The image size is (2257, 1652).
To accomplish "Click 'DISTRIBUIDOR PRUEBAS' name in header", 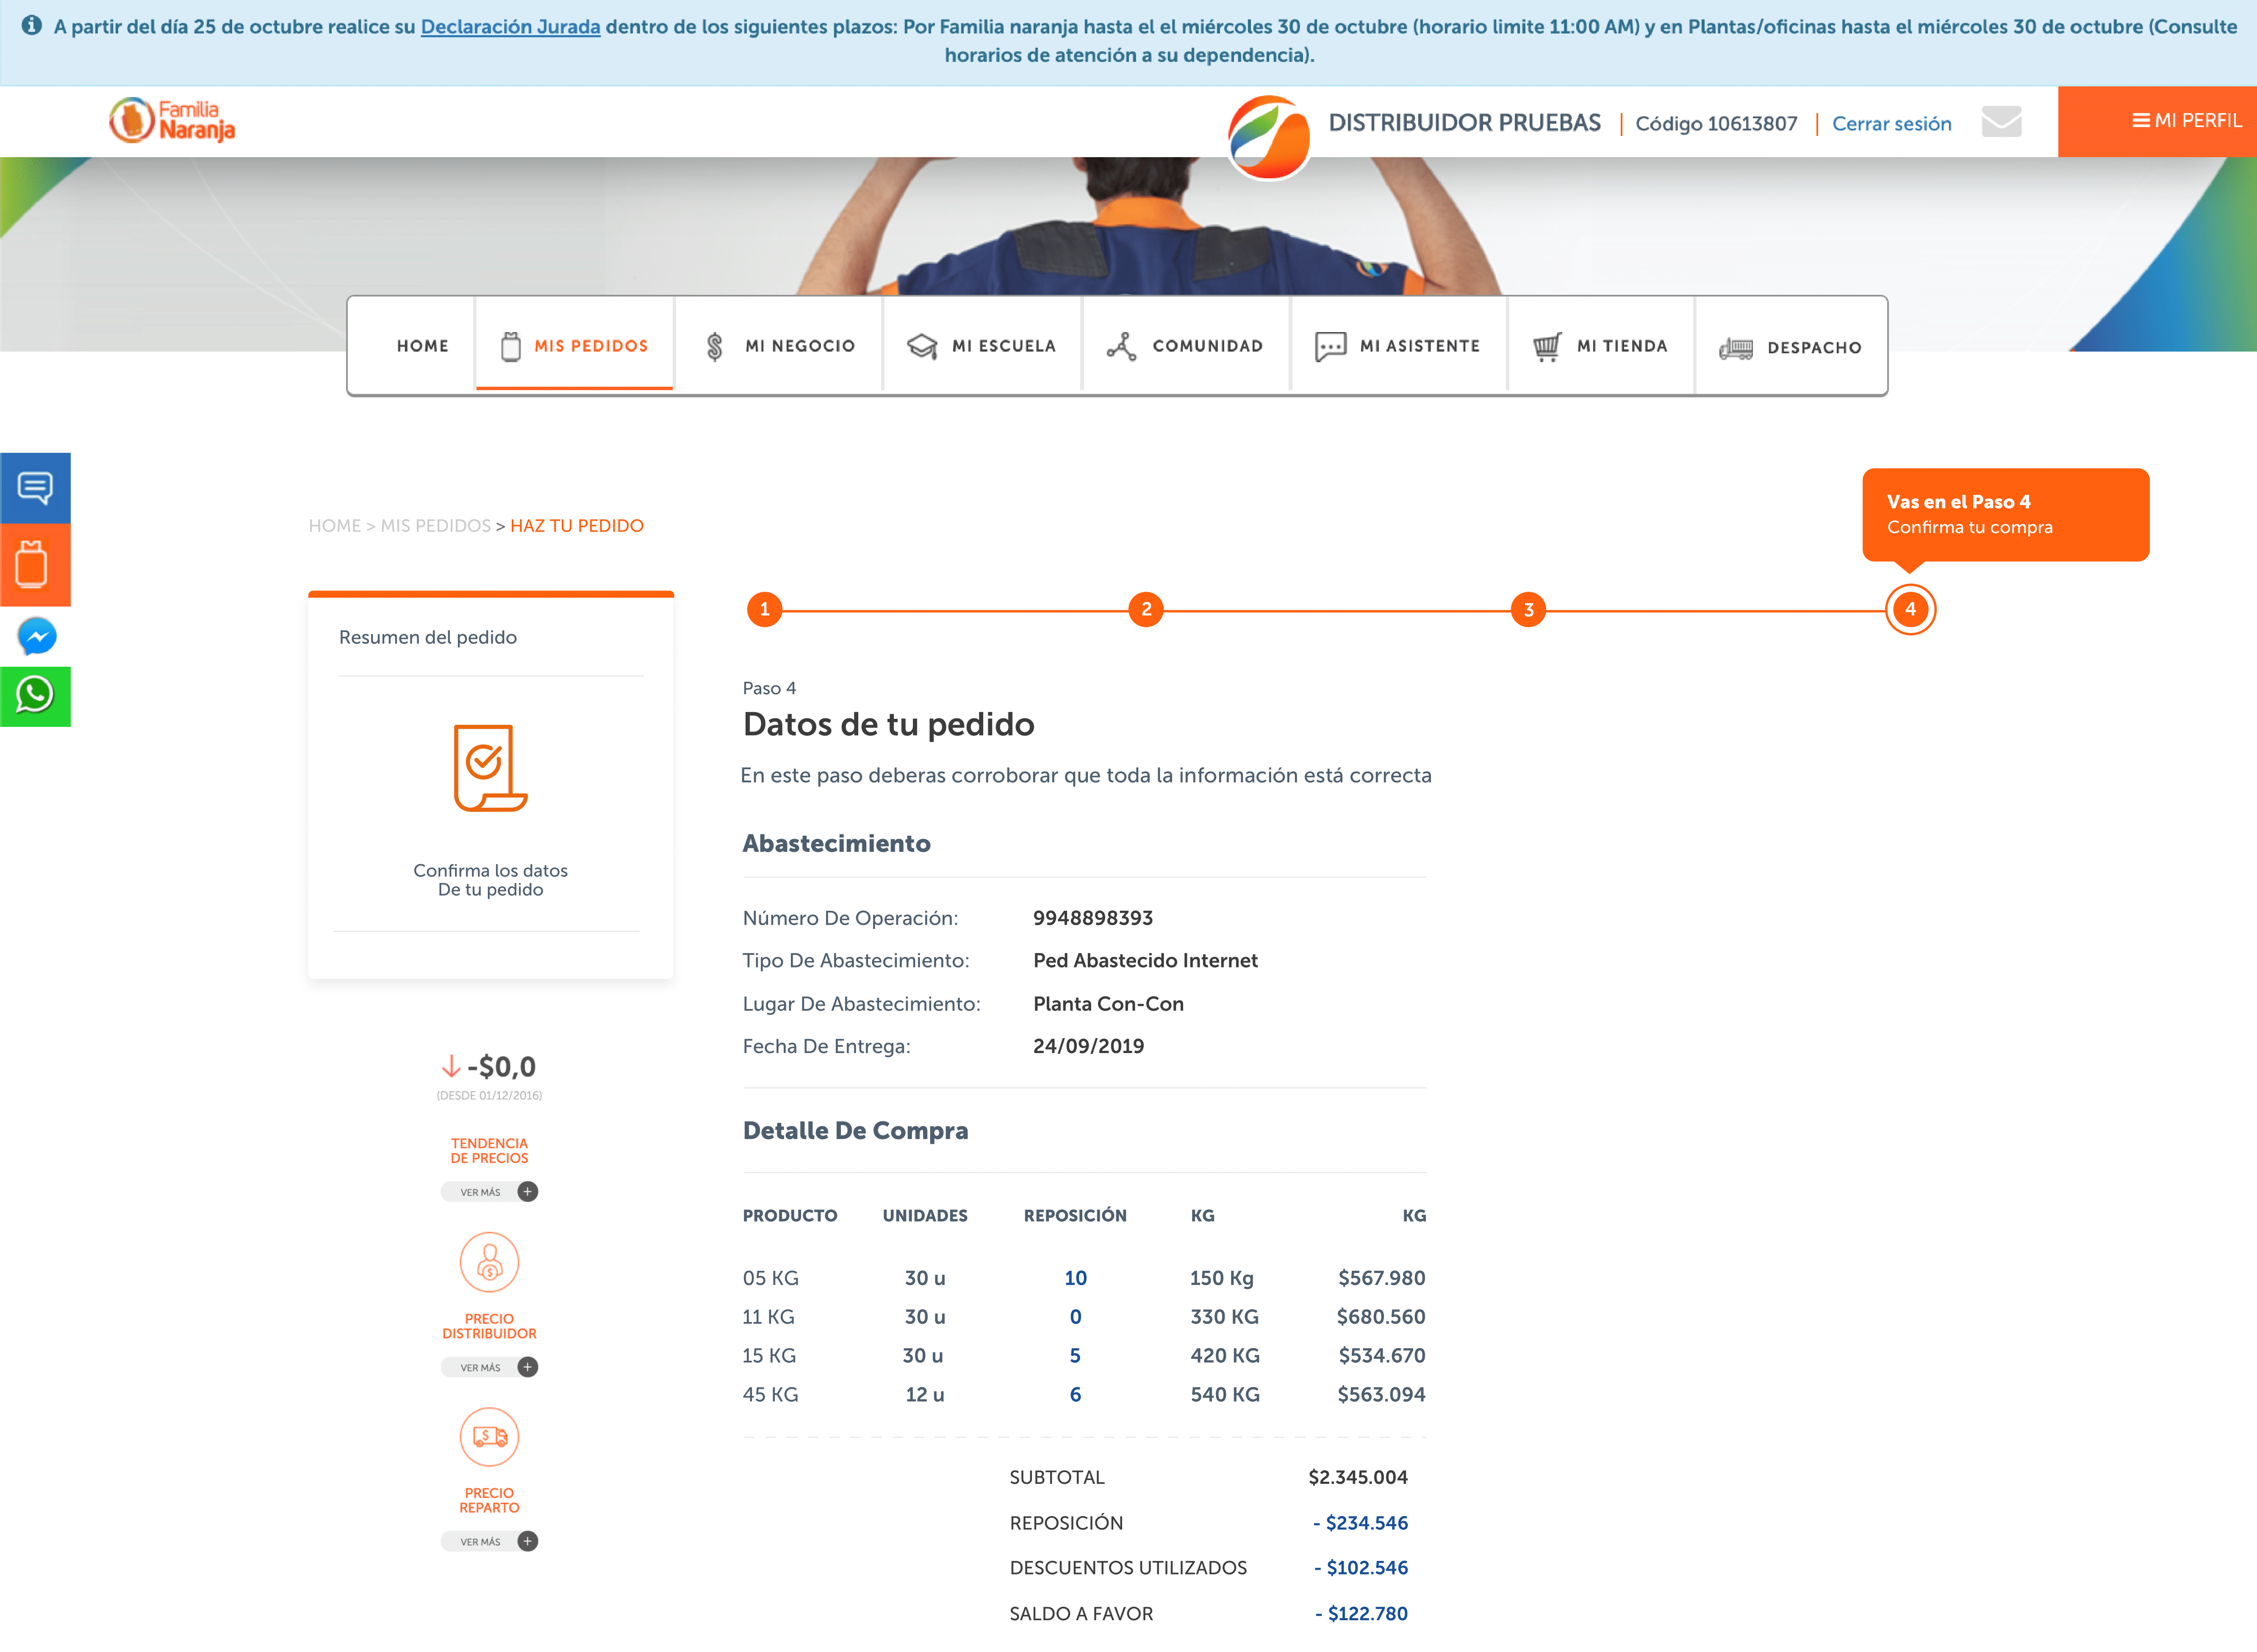I will point(1464,122).
